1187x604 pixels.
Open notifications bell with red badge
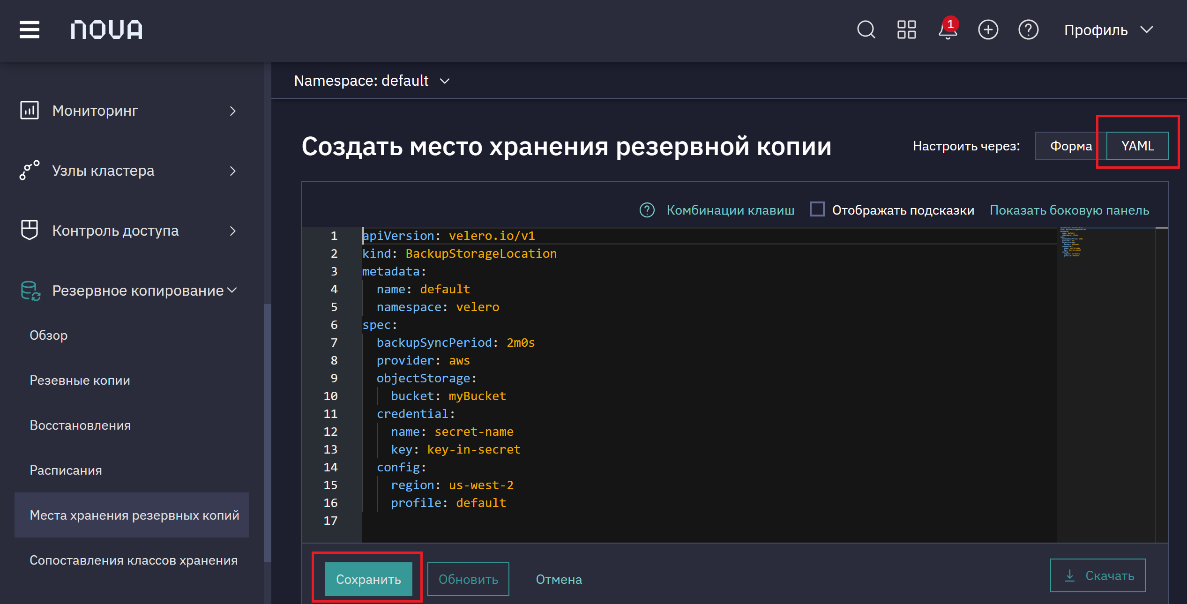click(948, 29)
